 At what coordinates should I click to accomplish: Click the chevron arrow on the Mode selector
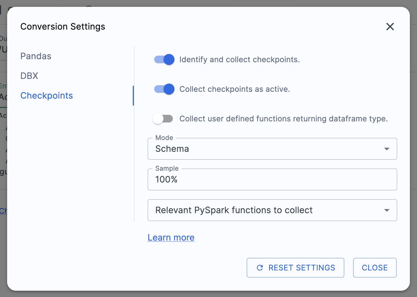point(387,149)
